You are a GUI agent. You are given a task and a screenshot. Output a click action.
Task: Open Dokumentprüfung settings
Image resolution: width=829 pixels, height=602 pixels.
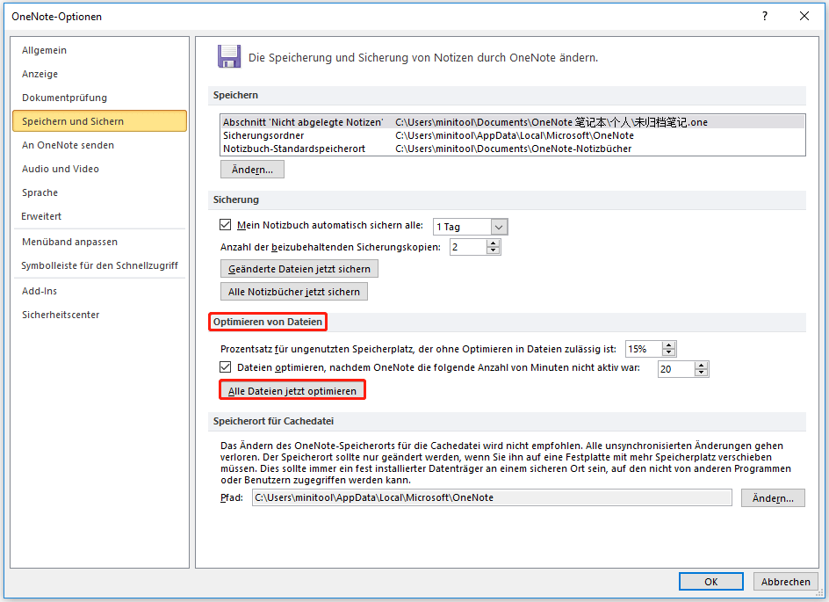click(x=64, y=98)
